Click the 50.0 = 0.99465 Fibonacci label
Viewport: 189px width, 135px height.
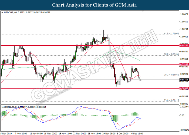pos(171,54)
